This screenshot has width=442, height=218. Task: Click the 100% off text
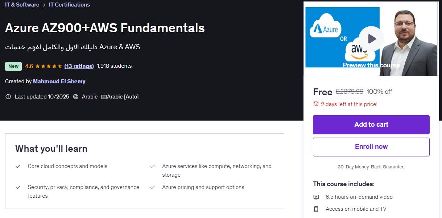(x=379, y=92)
